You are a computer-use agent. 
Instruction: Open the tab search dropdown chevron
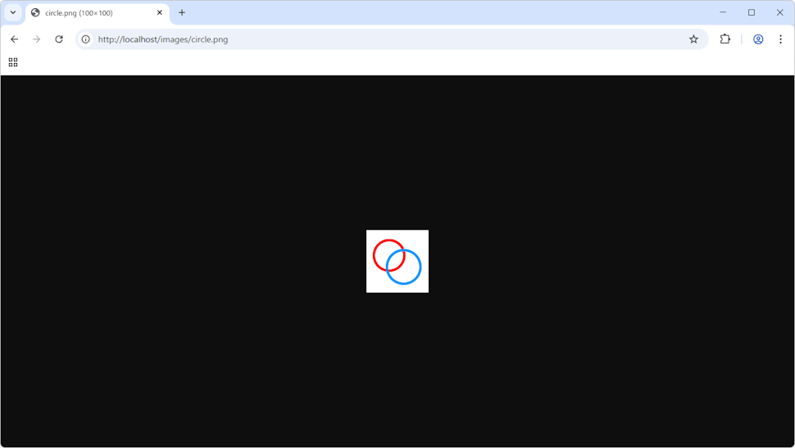point(13,12)
